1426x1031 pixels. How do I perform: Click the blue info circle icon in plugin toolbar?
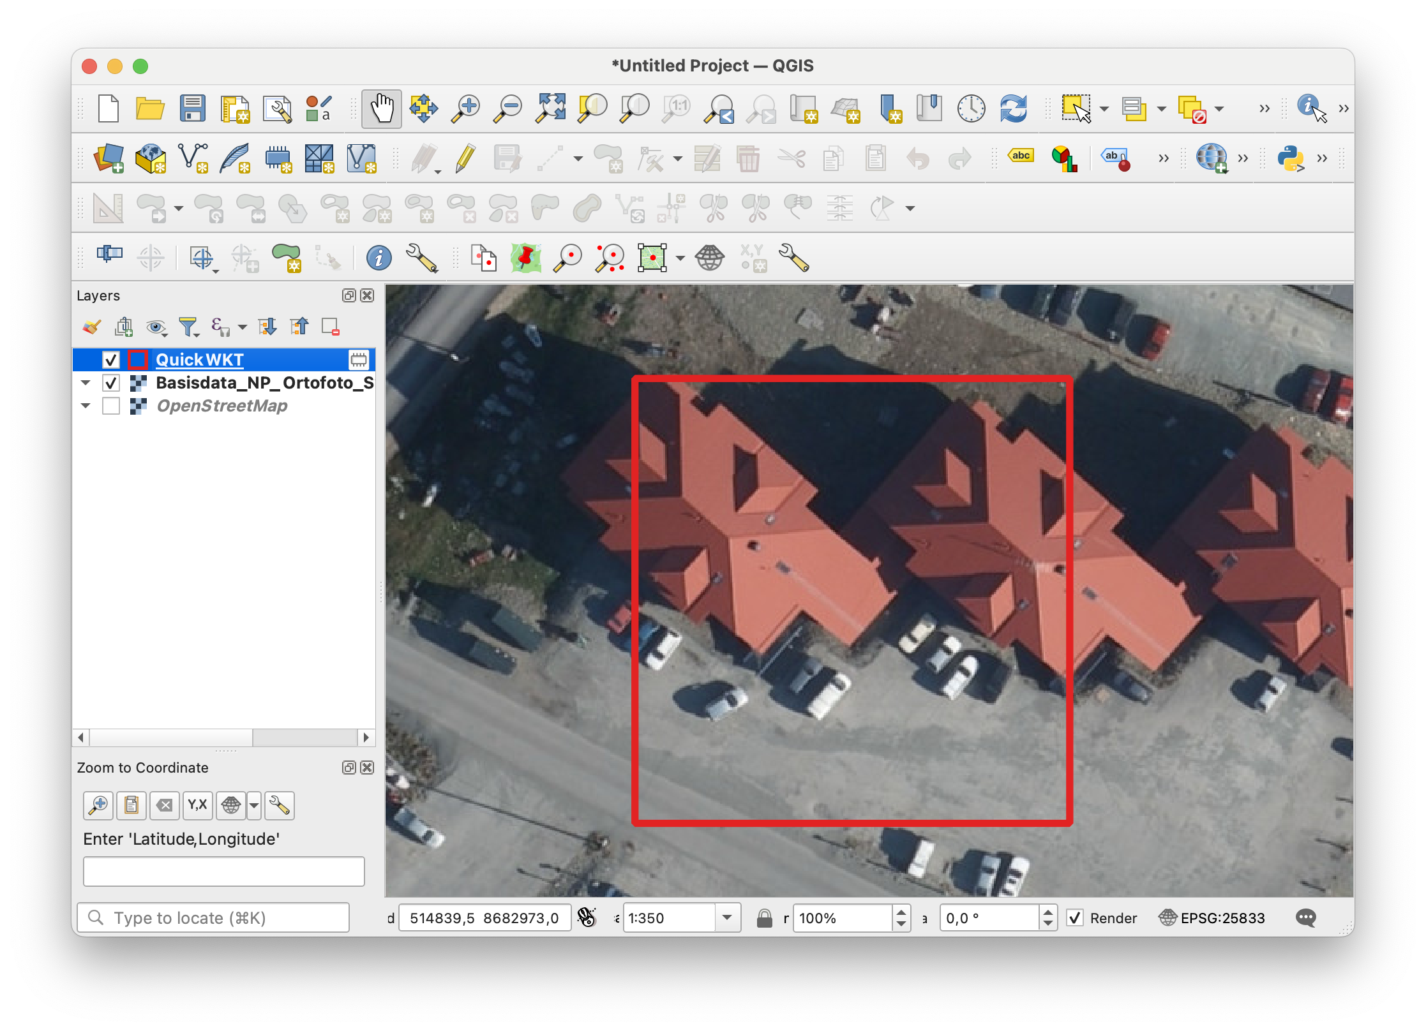point(379,258)
